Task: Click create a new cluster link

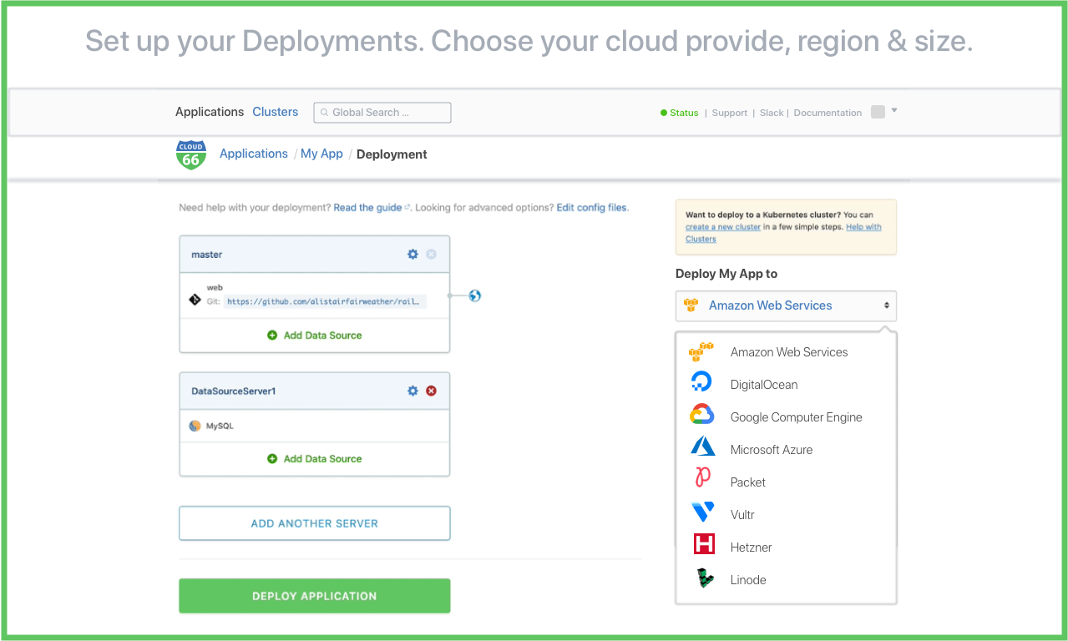Action: pos(723,227)
